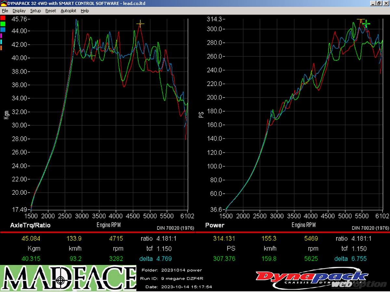Click the green crosshair marker on power graph

(x=366, y=24)
